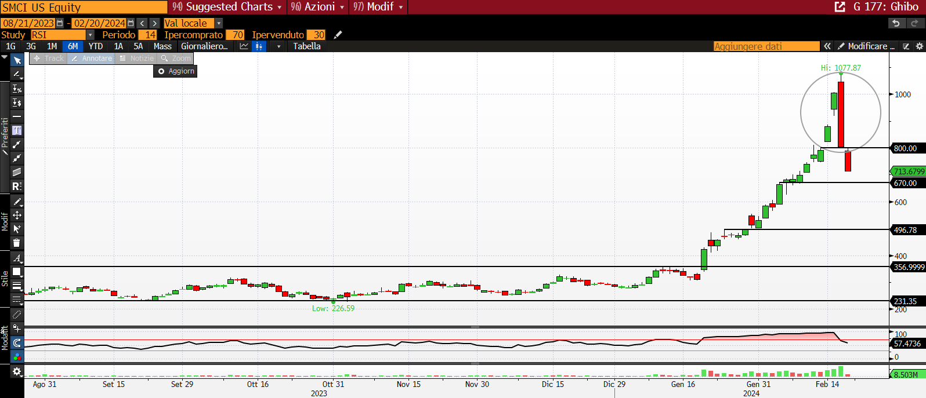Select the 1G time range
Screen dimensions: 926x398
tap(10, 46)
